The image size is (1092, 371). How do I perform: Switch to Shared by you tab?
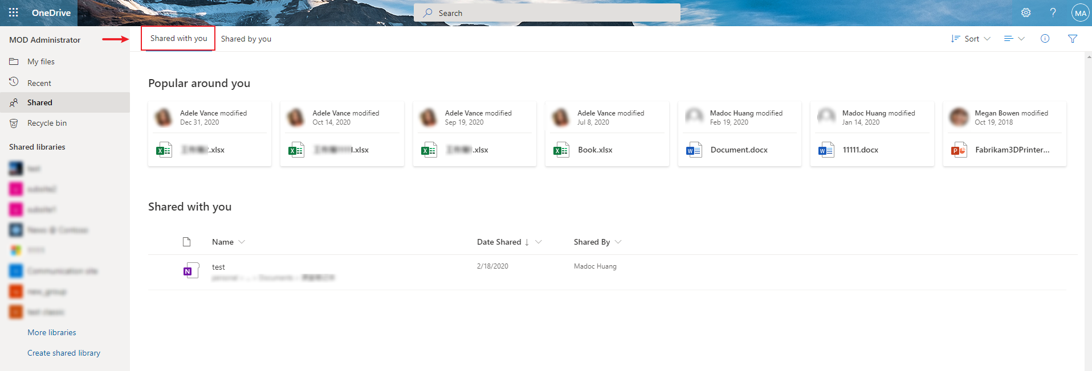pyautogui.click(x=246, y=39)
